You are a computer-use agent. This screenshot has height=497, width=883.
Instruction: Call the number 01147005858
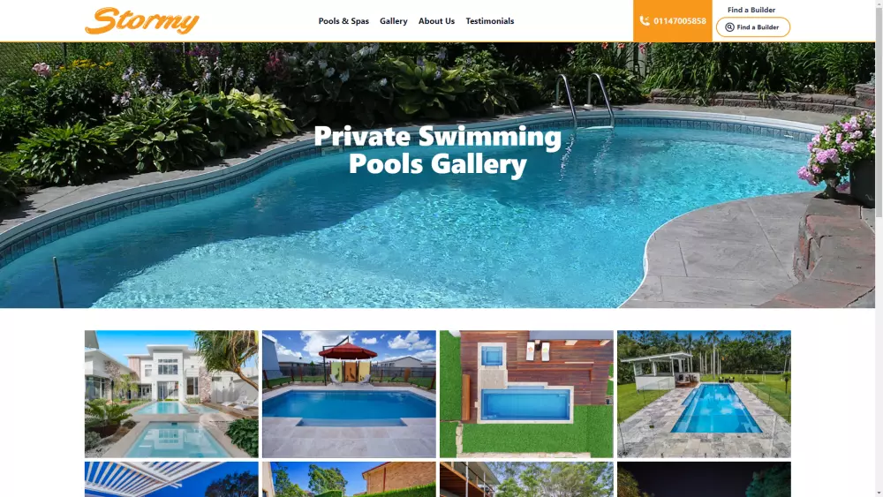672,21
